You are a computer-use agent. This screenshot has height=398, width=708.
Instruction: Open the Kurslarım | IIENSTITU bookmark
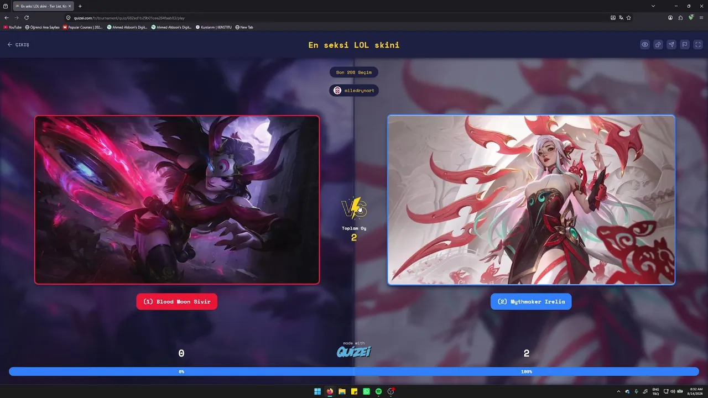click(x=214, y=27)
